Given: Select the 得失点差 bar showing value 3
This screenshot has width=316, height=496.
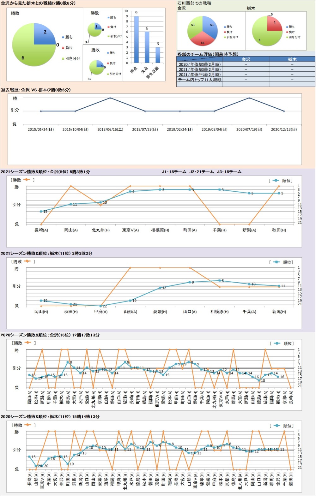Looking at the screenshot, I should (158, 55).
